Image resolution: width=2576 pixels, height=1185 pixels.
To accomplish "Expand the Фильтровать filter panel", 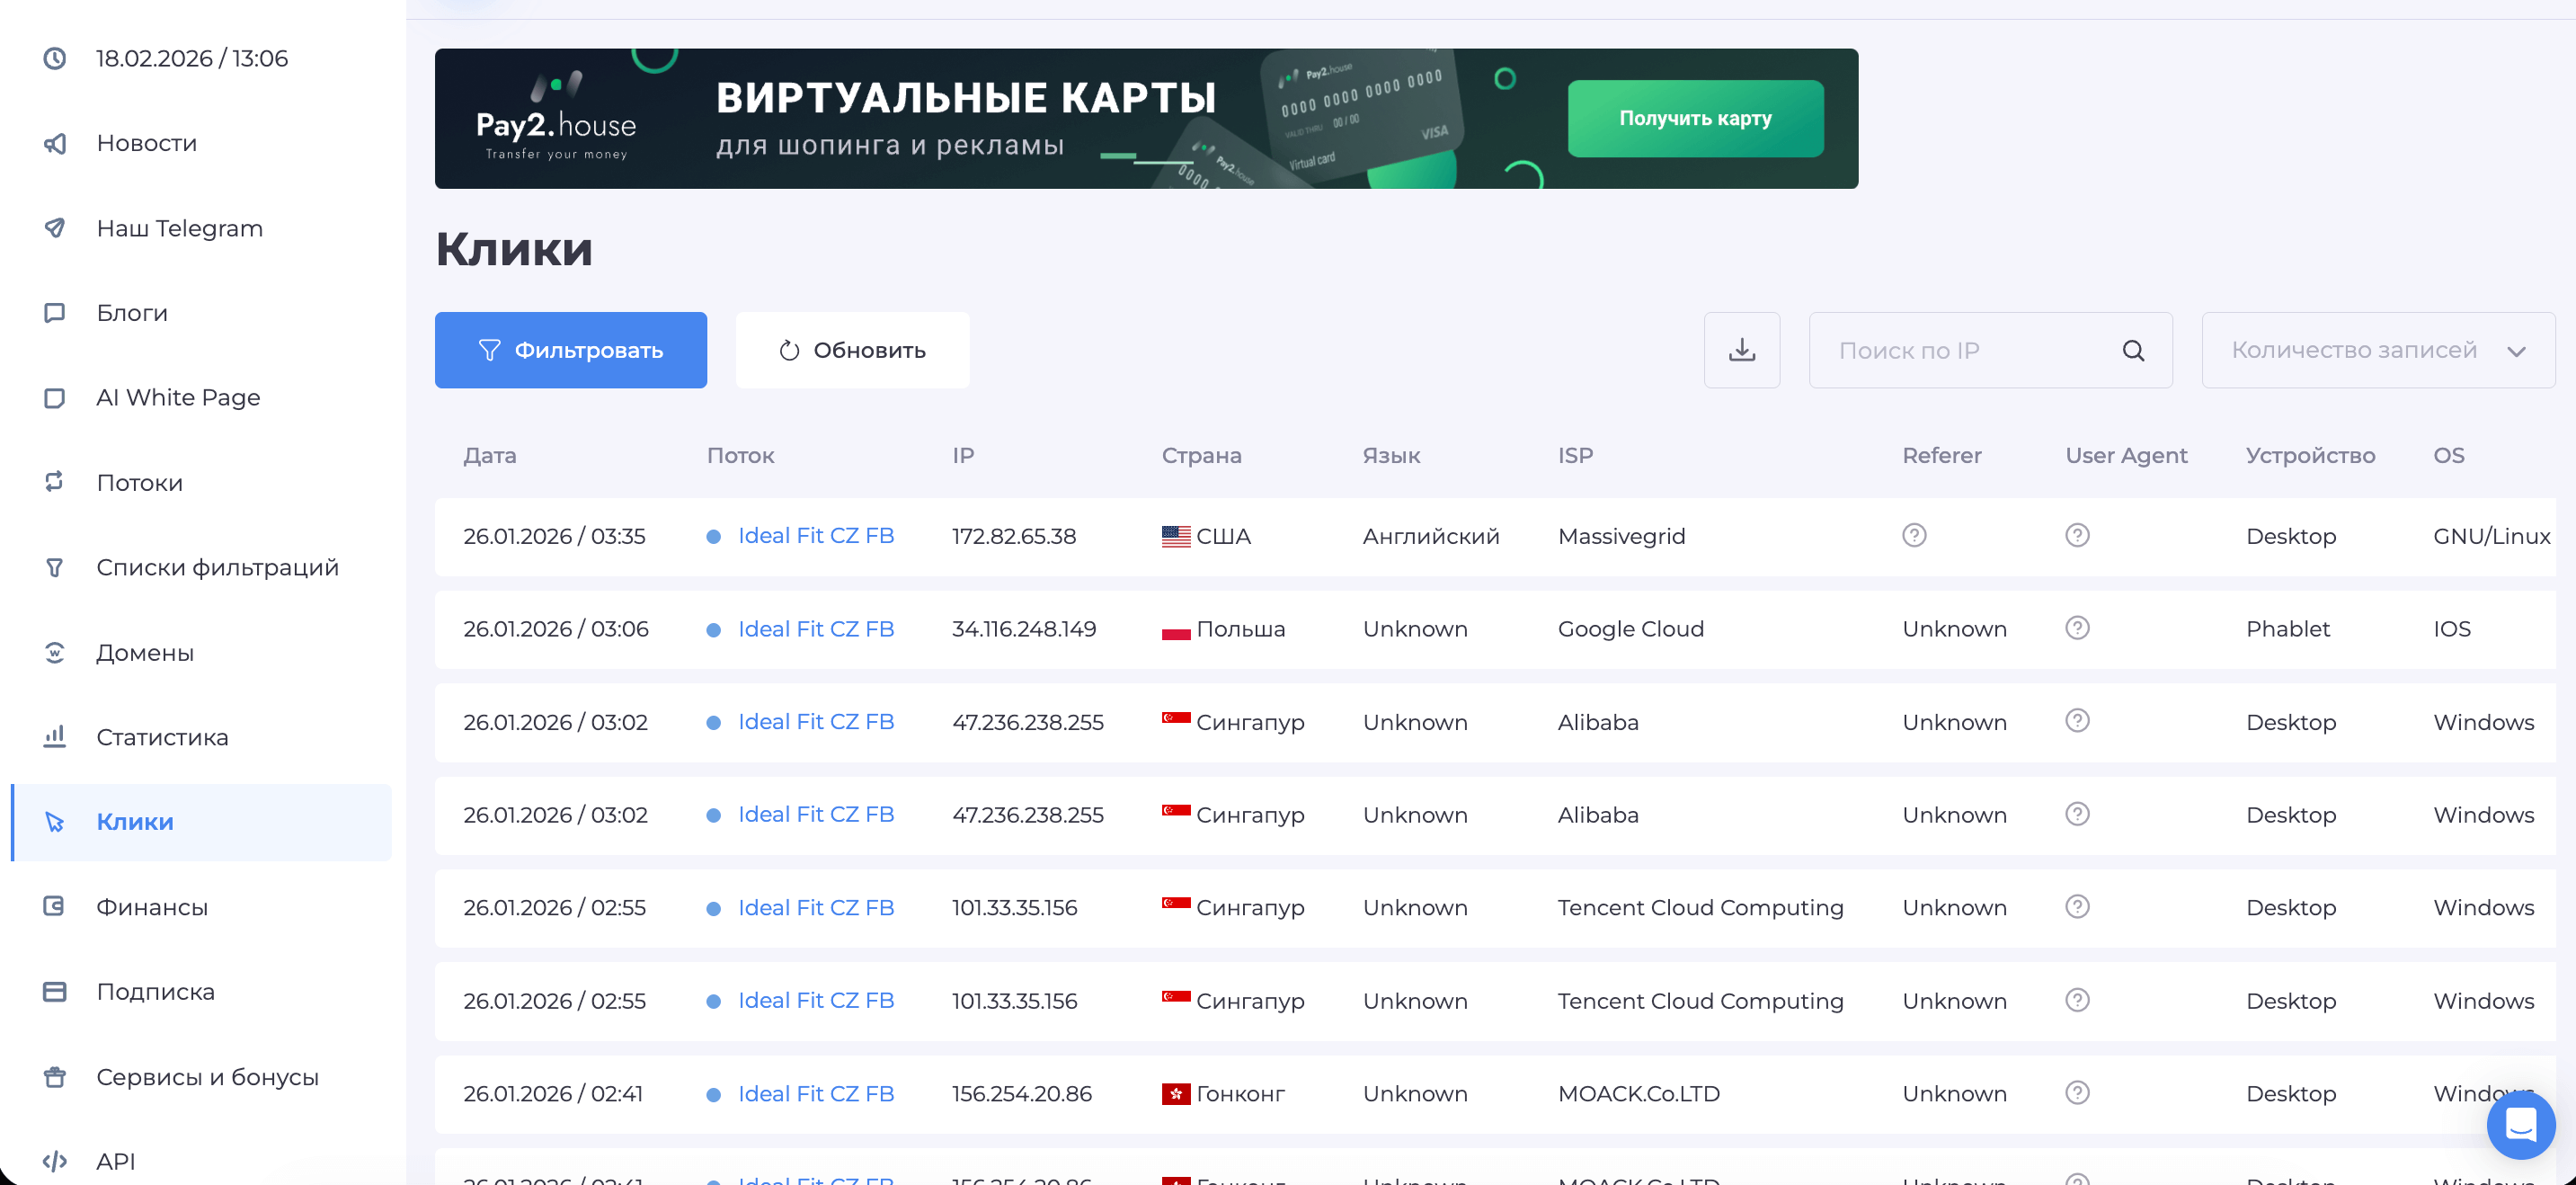I will 571,350.
